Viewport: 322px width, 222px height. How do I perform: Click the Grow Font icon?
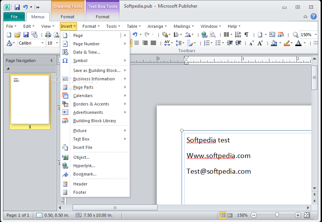(260, 43)
